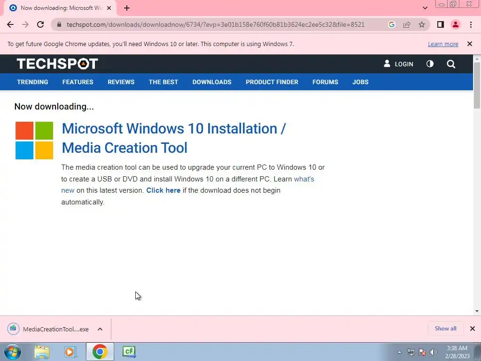
Task: Switch to Chrome taskbar button
Action: click(100, 352)
